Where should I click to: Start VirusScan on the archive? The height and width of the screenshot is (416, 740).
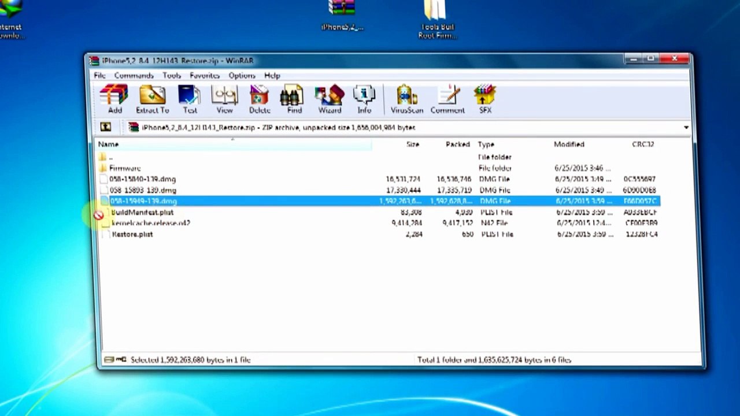(407, 99)
